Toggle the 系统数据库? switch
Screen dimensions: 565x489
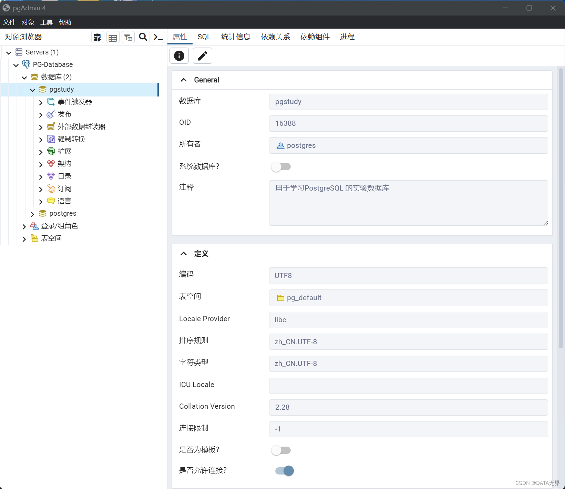281,167
